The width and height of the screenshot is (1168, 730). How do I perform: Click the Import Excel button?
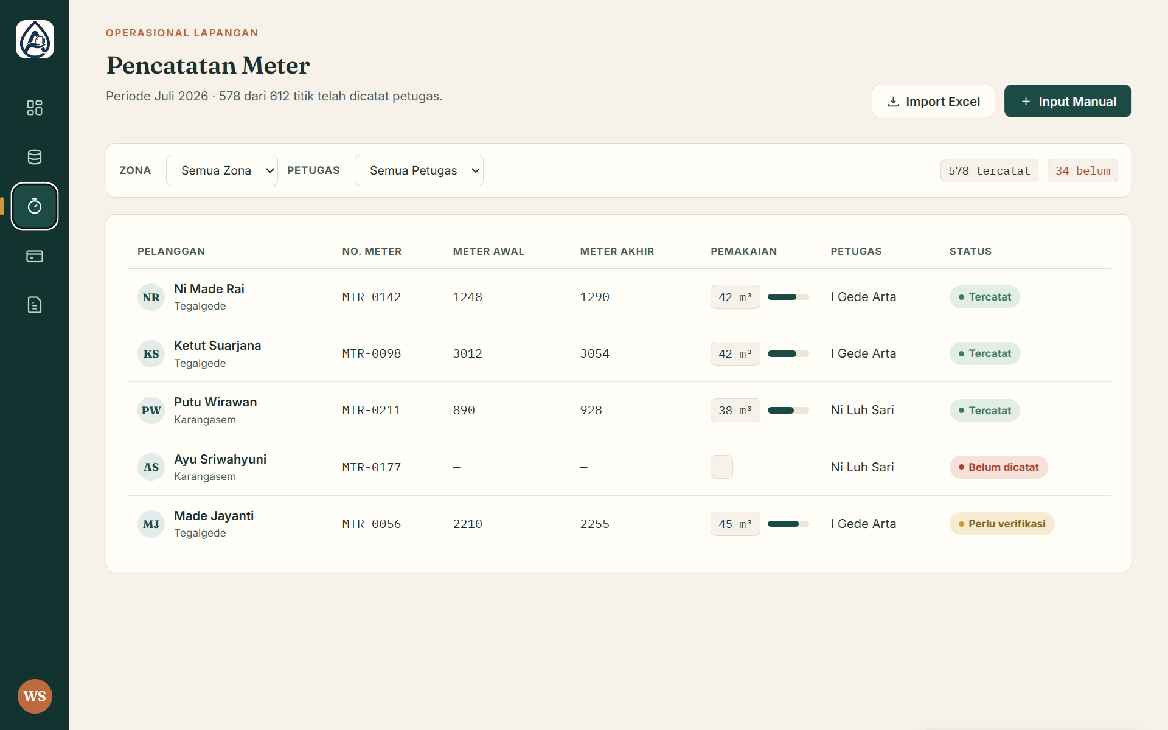point(933,101)
